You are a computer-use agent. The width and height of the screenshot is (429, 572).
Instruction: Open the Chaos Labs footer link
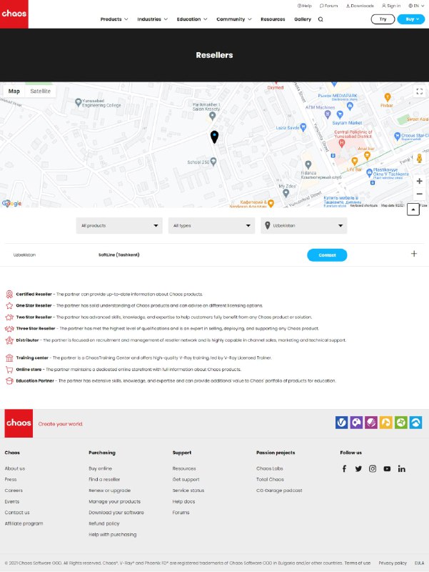270,468
